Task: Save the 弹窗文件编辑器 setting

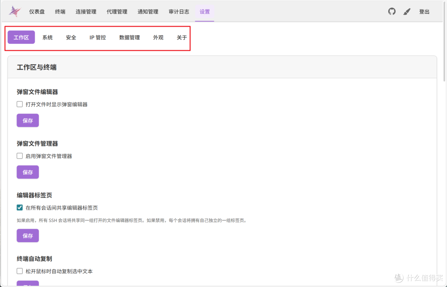Action: click(x=28, y=121)
